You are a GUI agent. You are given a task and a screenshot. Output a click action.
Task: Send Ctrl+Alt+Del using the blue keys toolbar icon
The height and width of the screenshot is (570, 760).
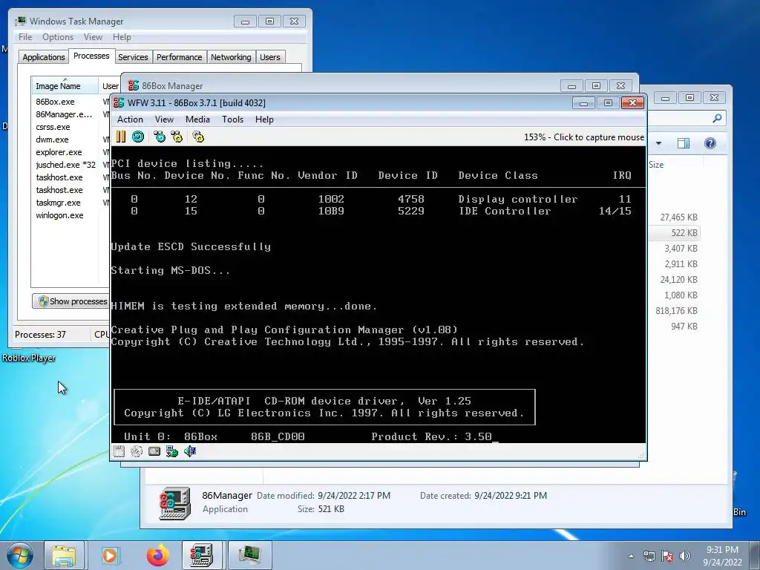coord(160,137)
